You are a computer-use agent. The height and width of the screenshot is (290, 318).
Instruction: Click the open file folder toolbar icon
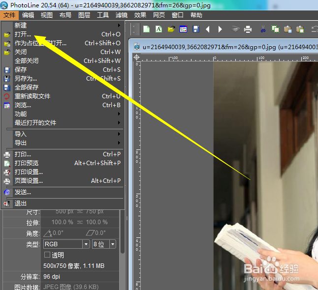coord(171,29)
